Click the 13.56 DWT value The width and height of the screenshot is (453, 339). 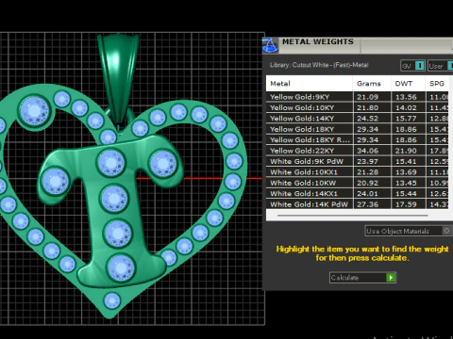click(x=406, y=97)
